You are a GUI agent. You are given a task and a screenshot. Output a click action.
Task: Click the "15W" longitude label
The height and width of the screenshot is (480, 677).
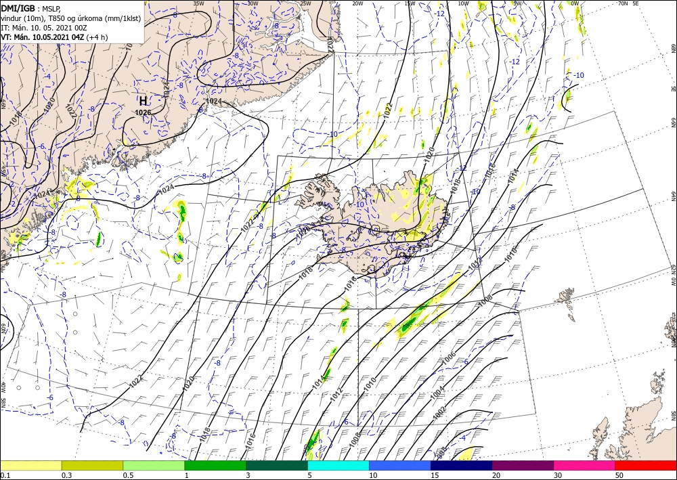point(410,3)
